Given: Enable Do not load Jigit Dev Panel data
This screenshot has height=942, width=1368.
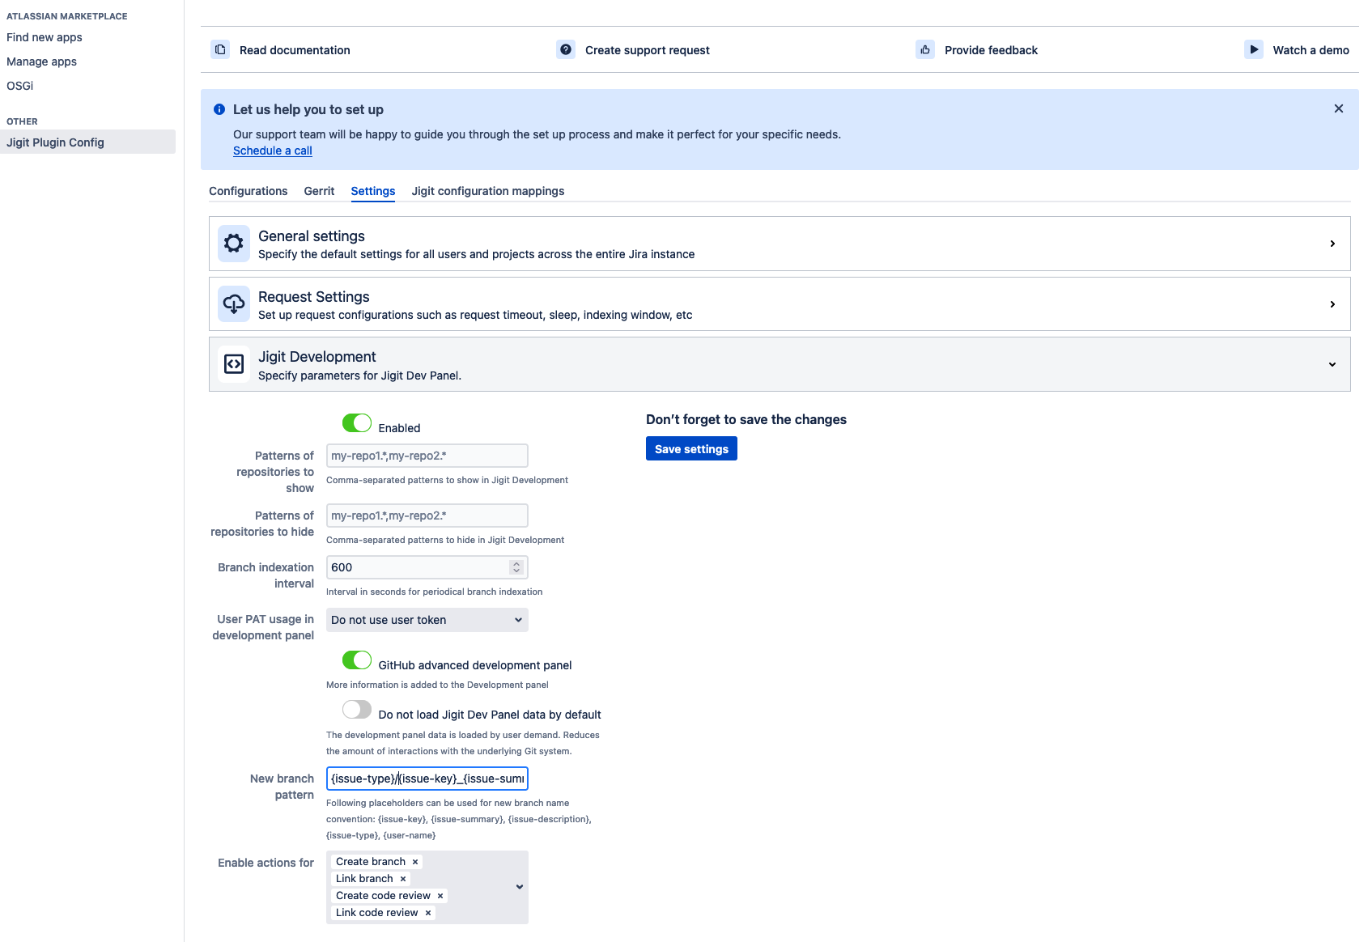Looking at the screenshot, I should click(x=357, y=710).
